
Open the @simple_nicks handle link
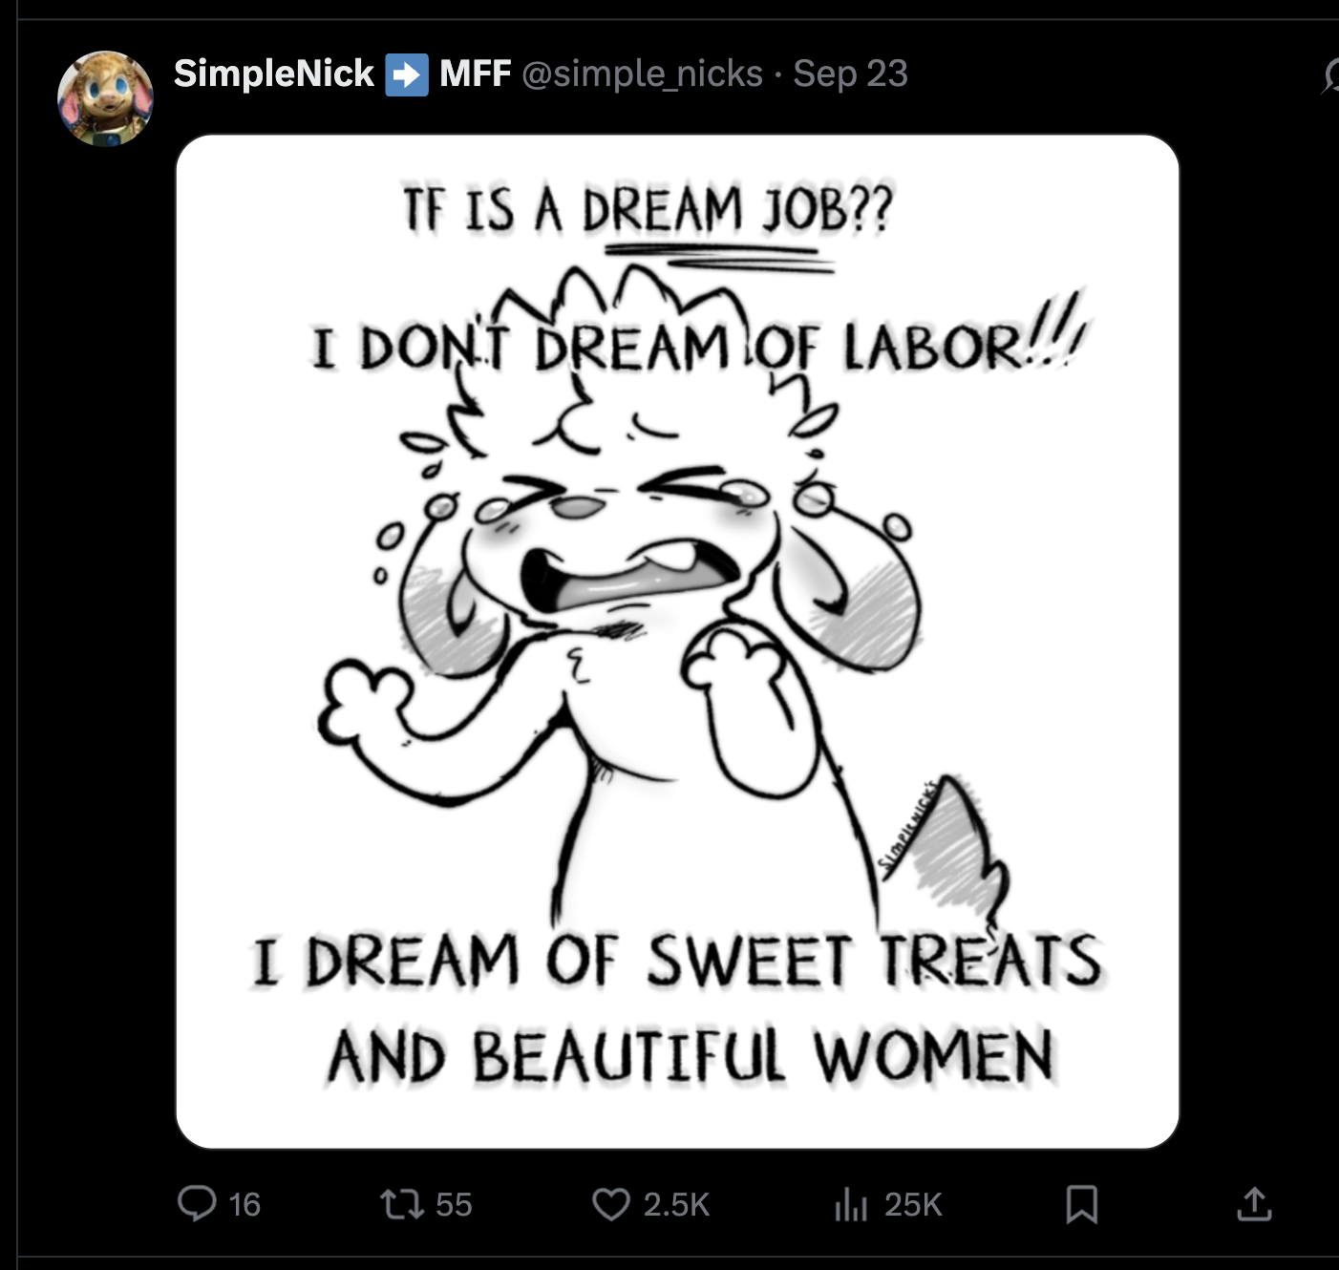point(643,74)
